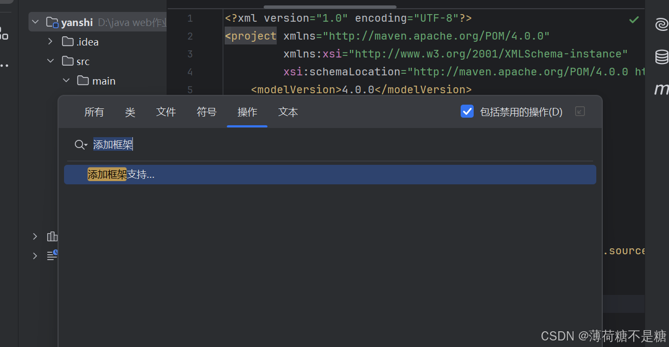Viewport: 669px width, 347px height.
Task: Click the <project tag in the editor
Action: pos(251,36)
